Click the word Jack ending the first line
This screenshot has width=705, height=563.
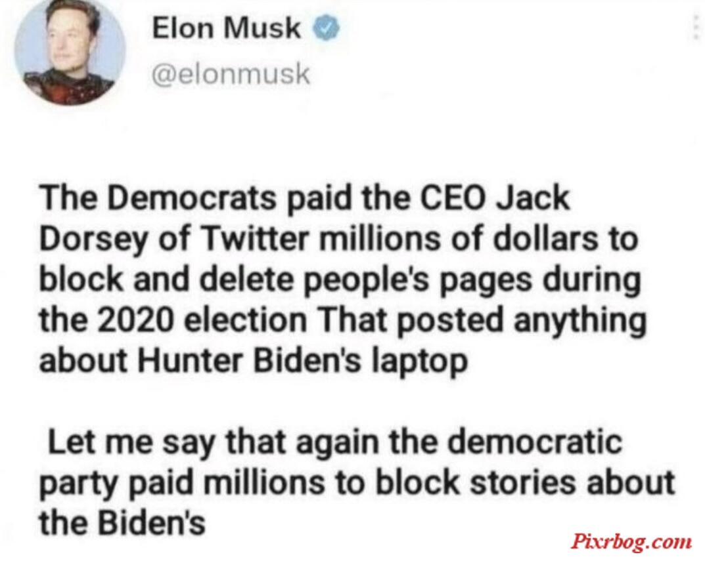pyautogui.click(x=533, y=198)
